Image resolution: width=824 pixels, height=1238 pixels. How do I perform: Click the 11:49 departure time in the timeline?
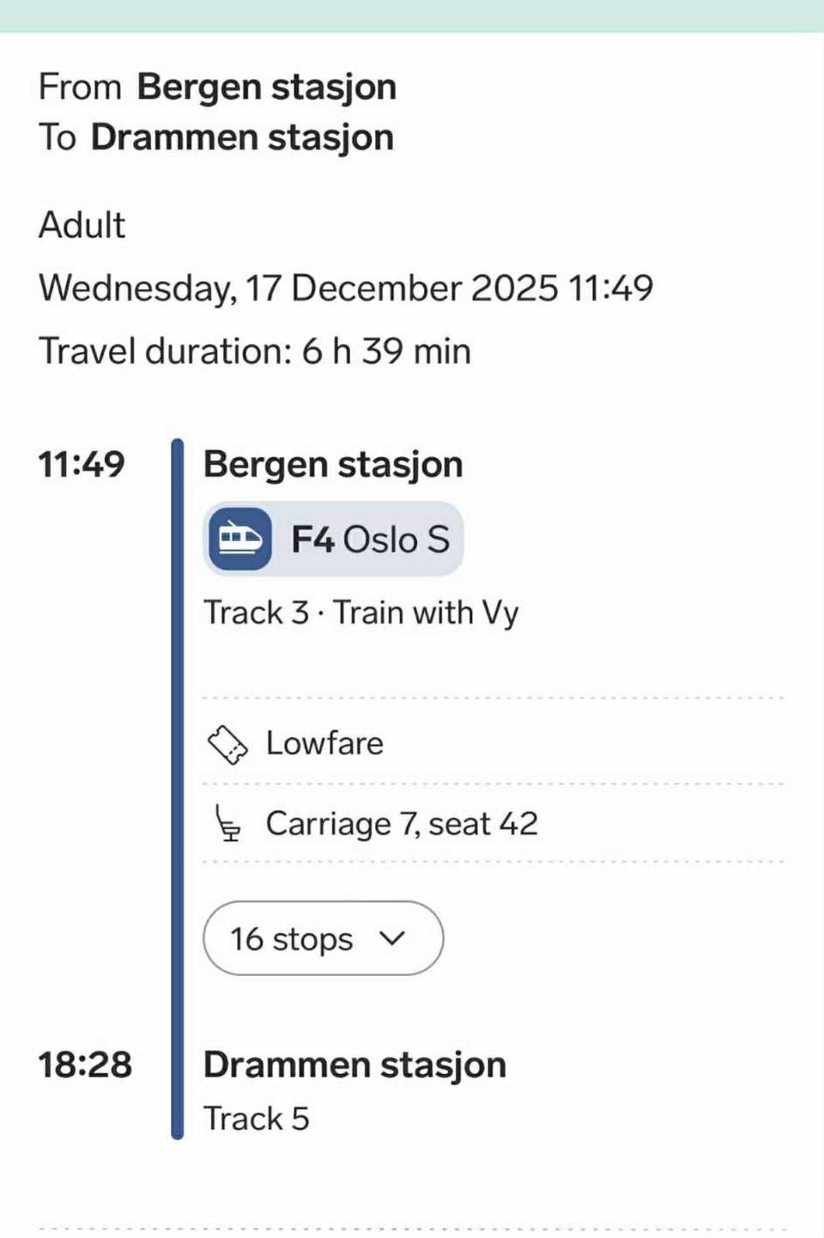point(82,464)
